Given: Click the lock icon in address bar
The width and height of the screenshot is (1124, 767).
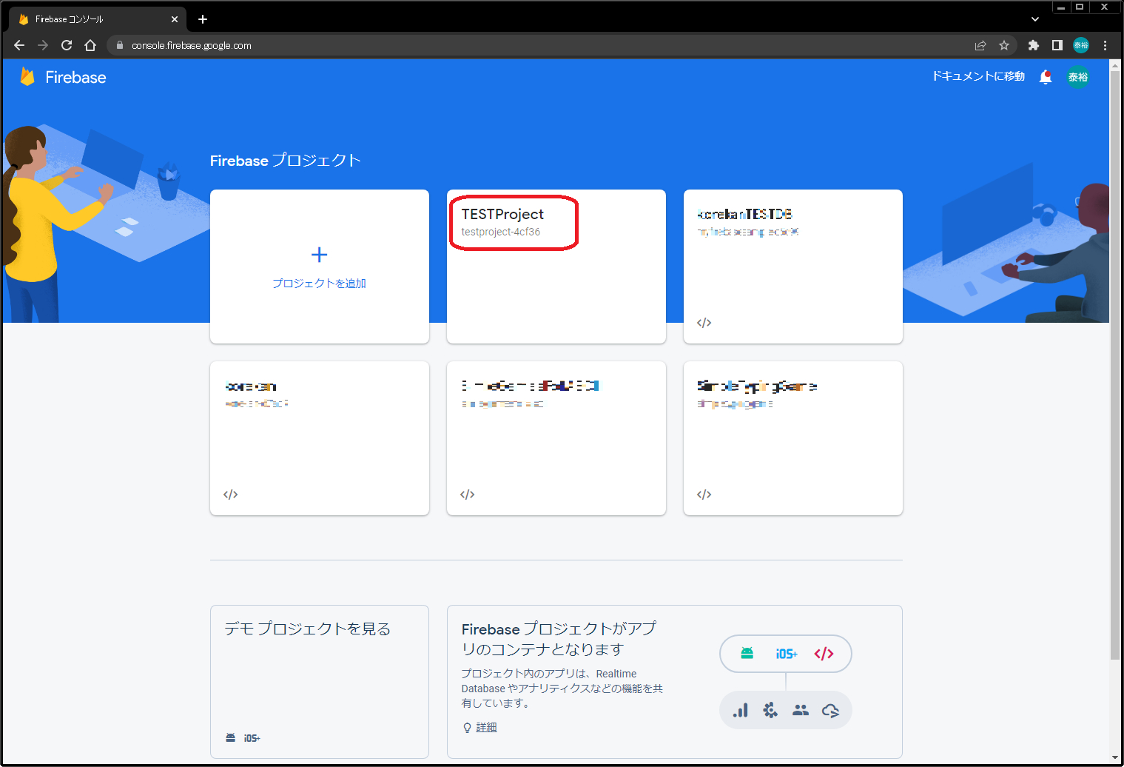Looking at the screenshot, I should pyautogui.click(x=120, y=45).
